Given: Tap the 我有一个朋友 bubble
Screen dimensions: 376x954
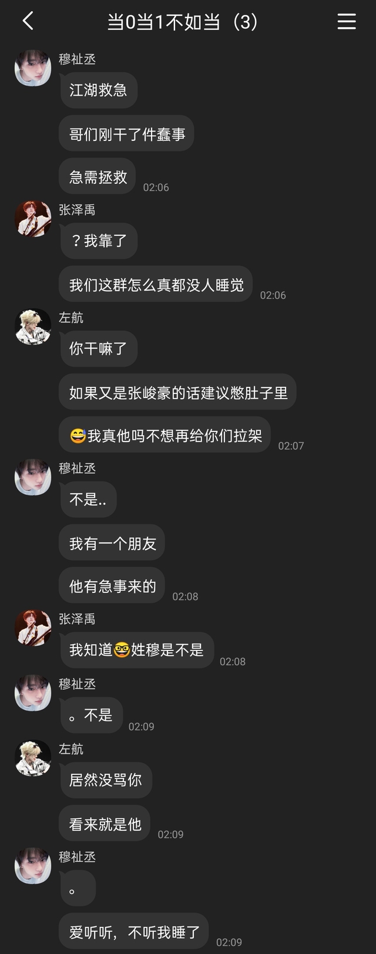Looking at the screenshot, I should (x=112, y=542).
